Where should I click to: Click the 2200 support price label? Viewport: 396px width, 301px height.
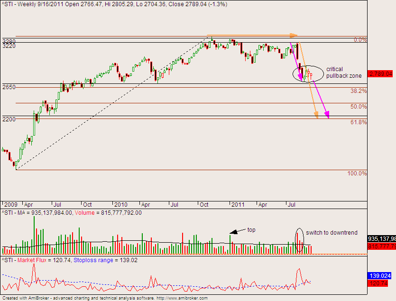[x=9, y=119]
